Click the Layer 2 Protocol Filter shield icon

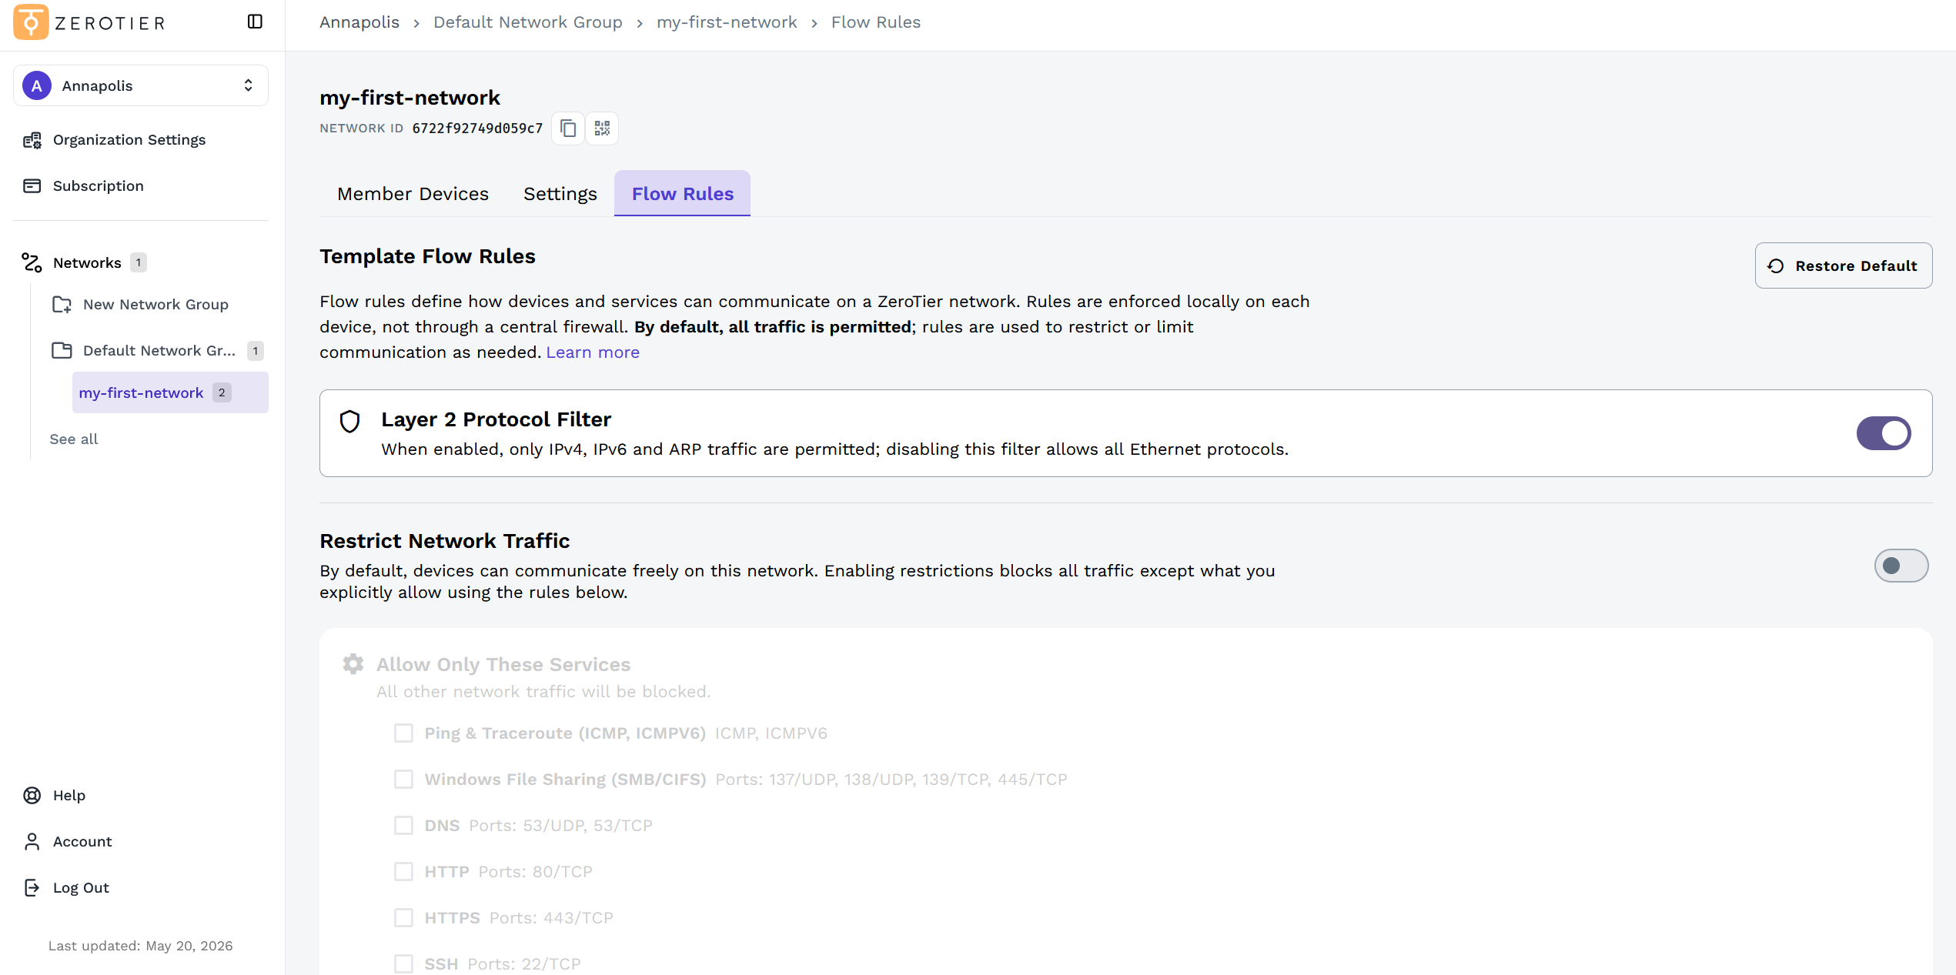(350, 421)
